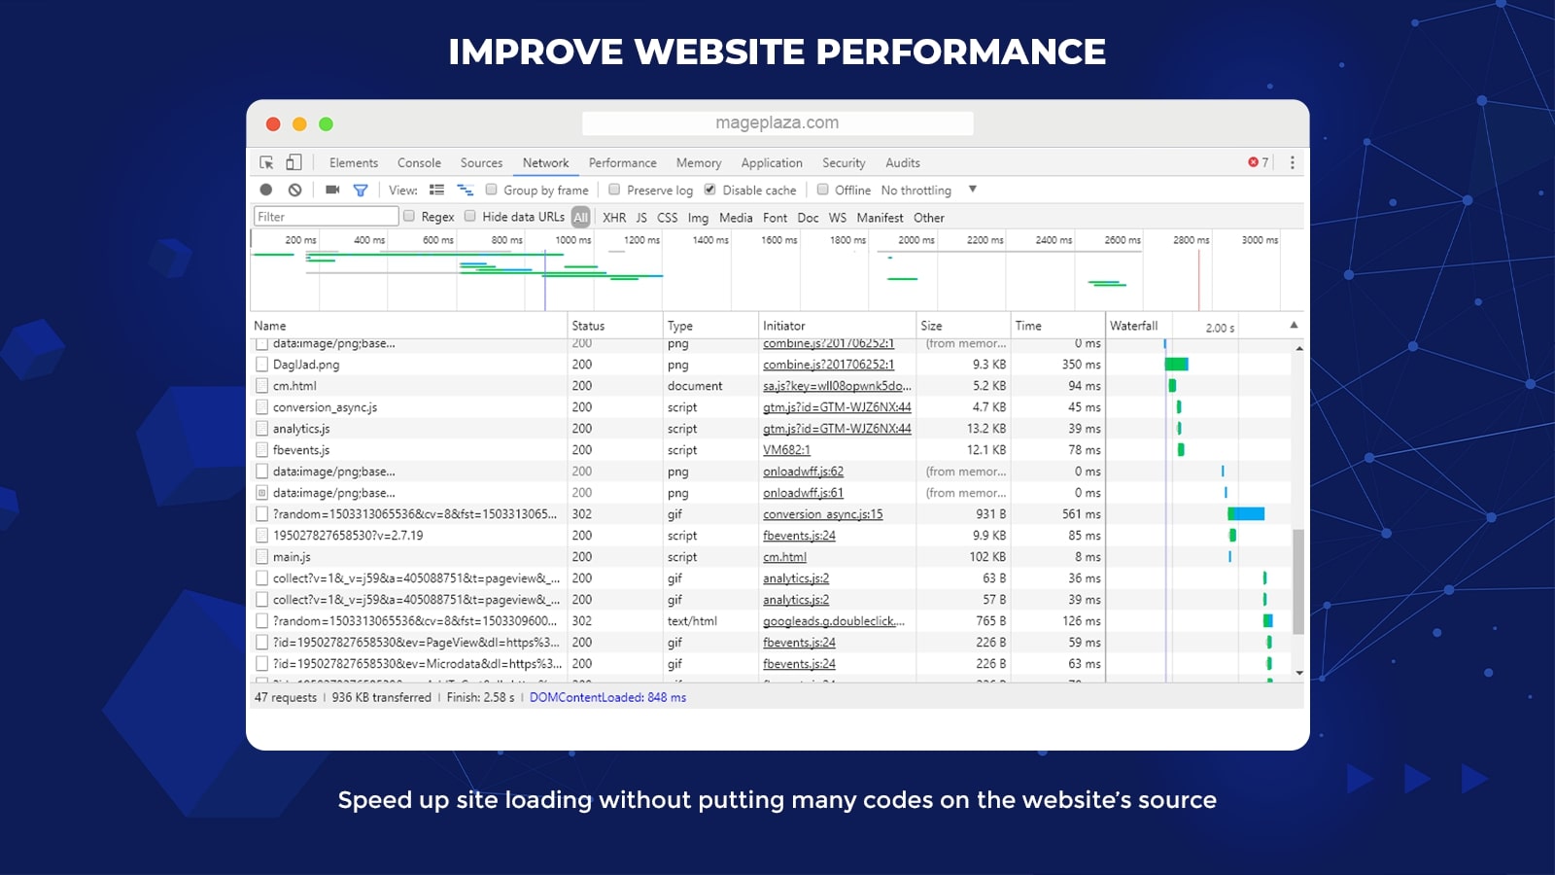
Task: Clear the network log icon
Action: 294,190
